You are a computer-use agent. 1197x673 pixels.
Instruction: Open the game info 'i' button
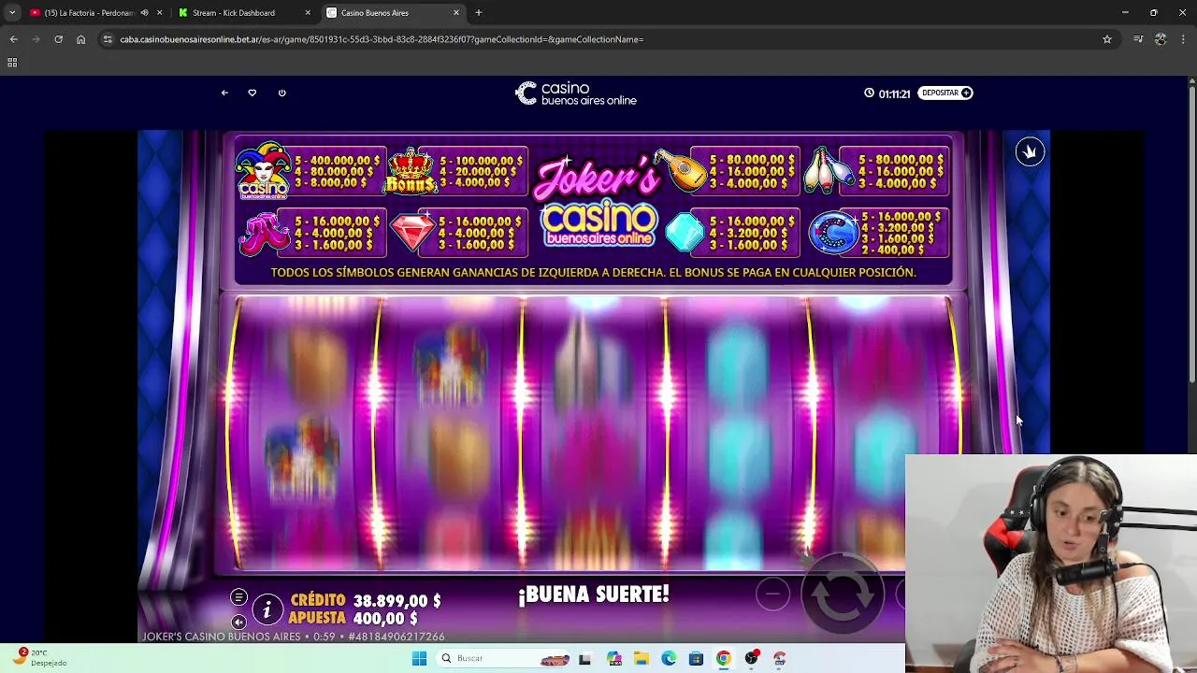coord(267,609)
